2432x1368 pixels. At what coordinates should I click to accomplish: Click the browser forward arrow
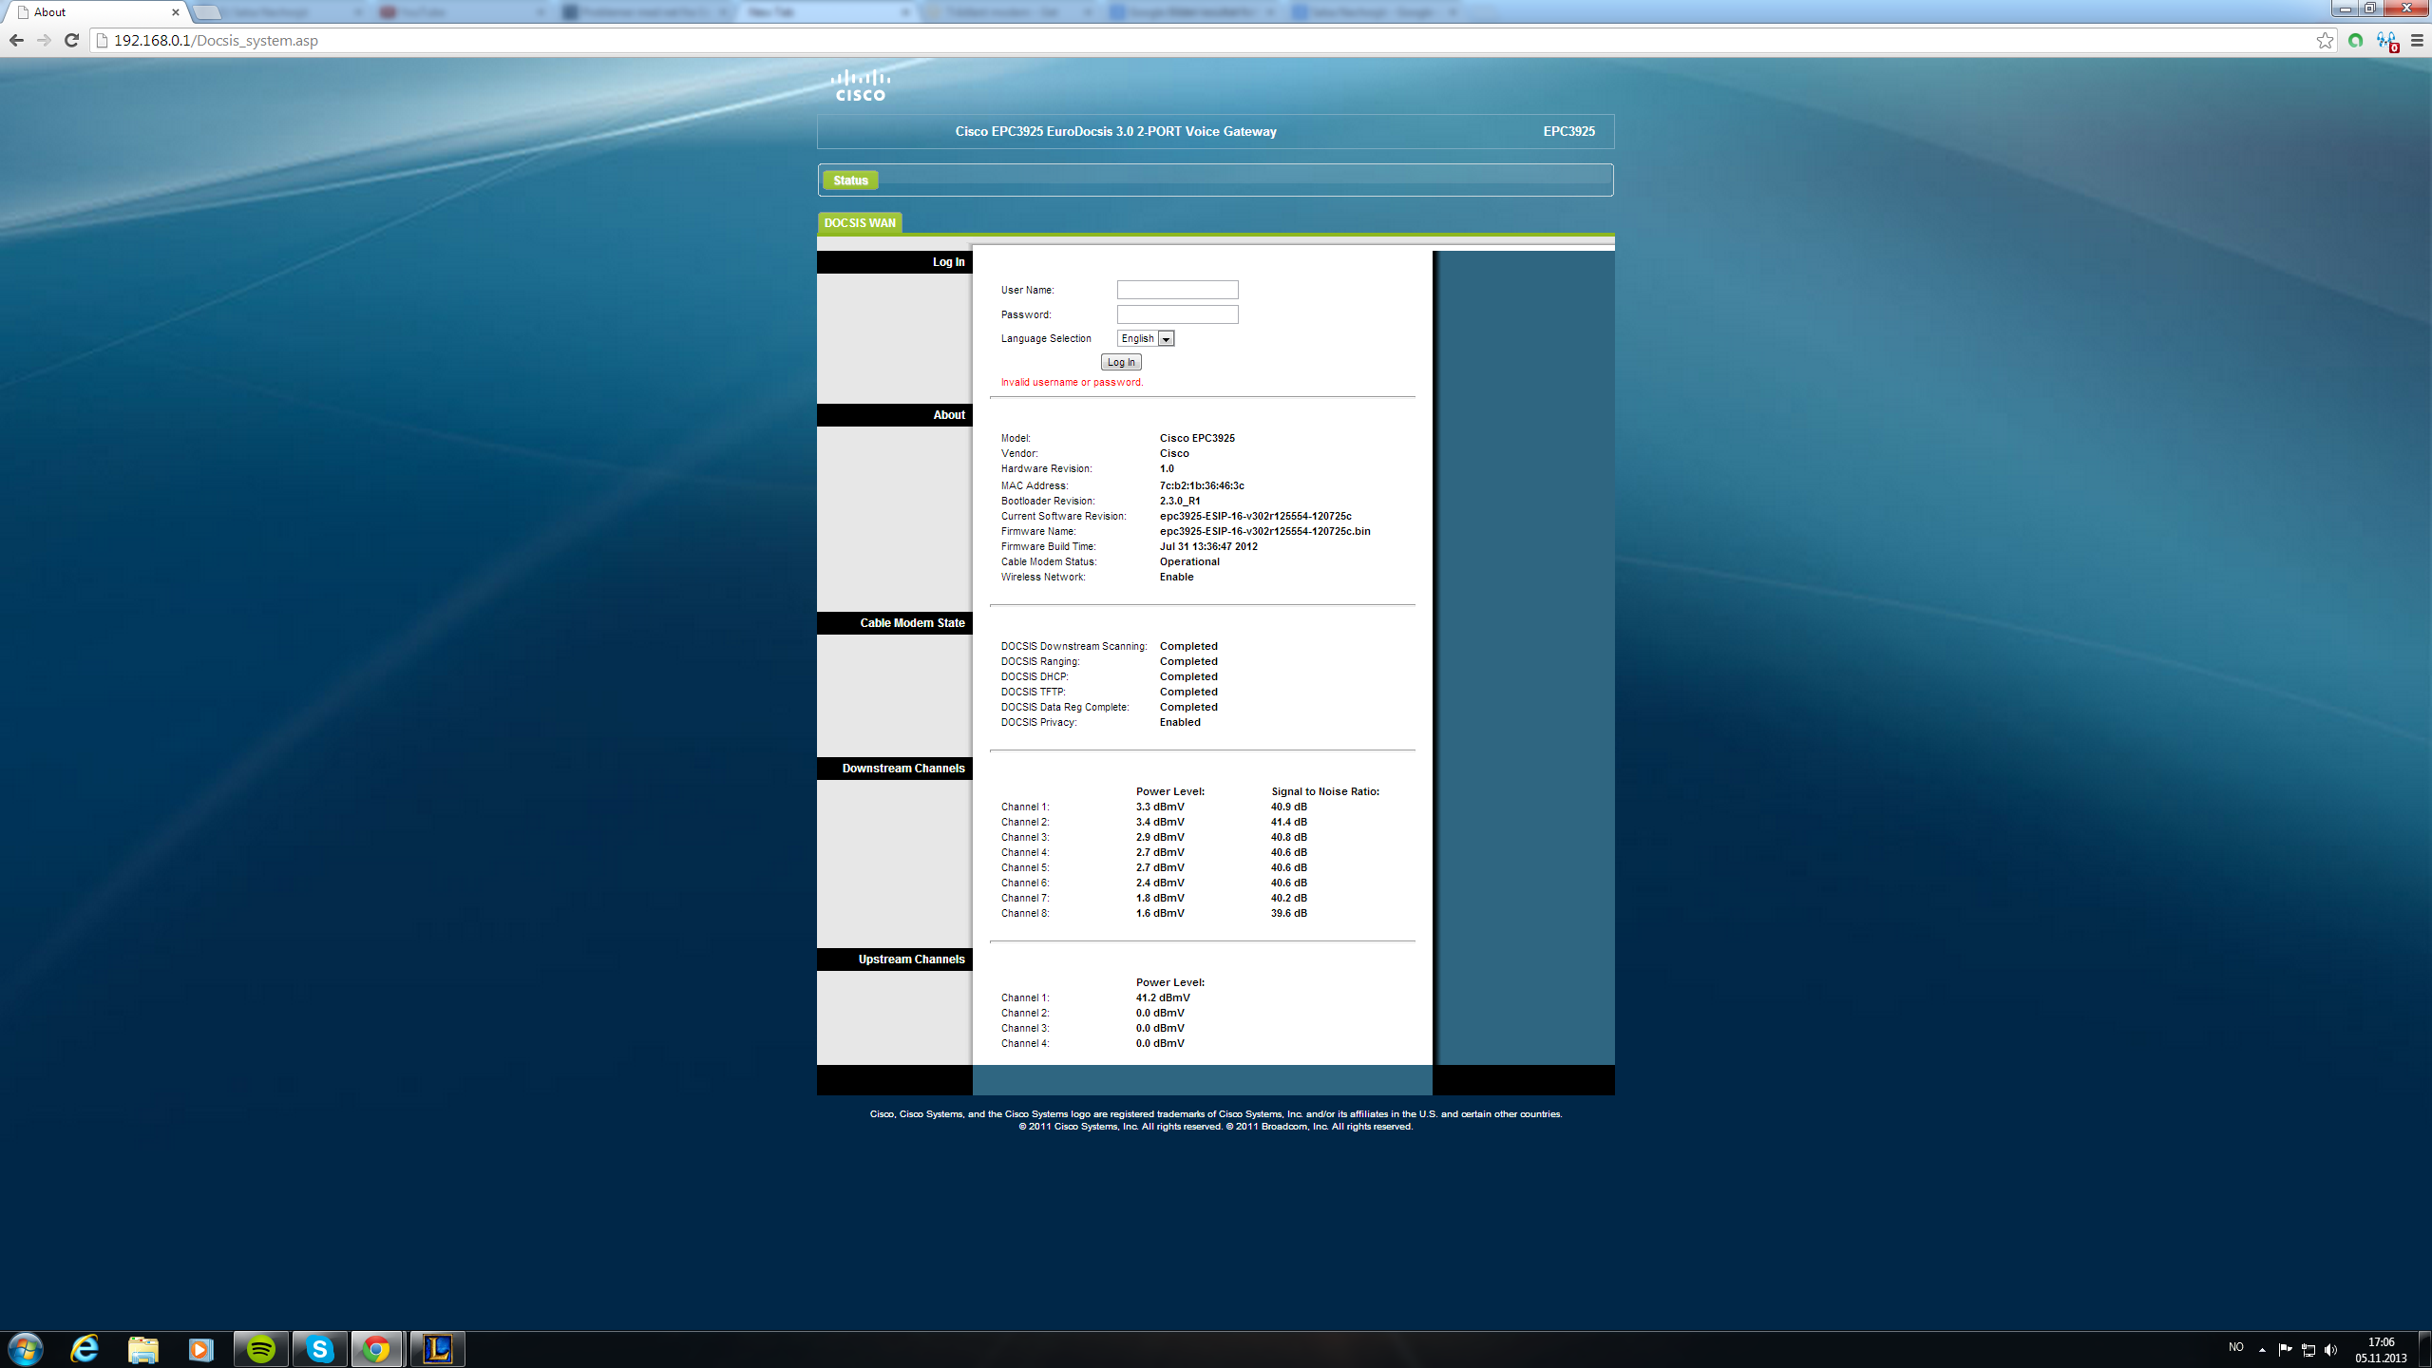pyautogui.click(x=44, y=40)
